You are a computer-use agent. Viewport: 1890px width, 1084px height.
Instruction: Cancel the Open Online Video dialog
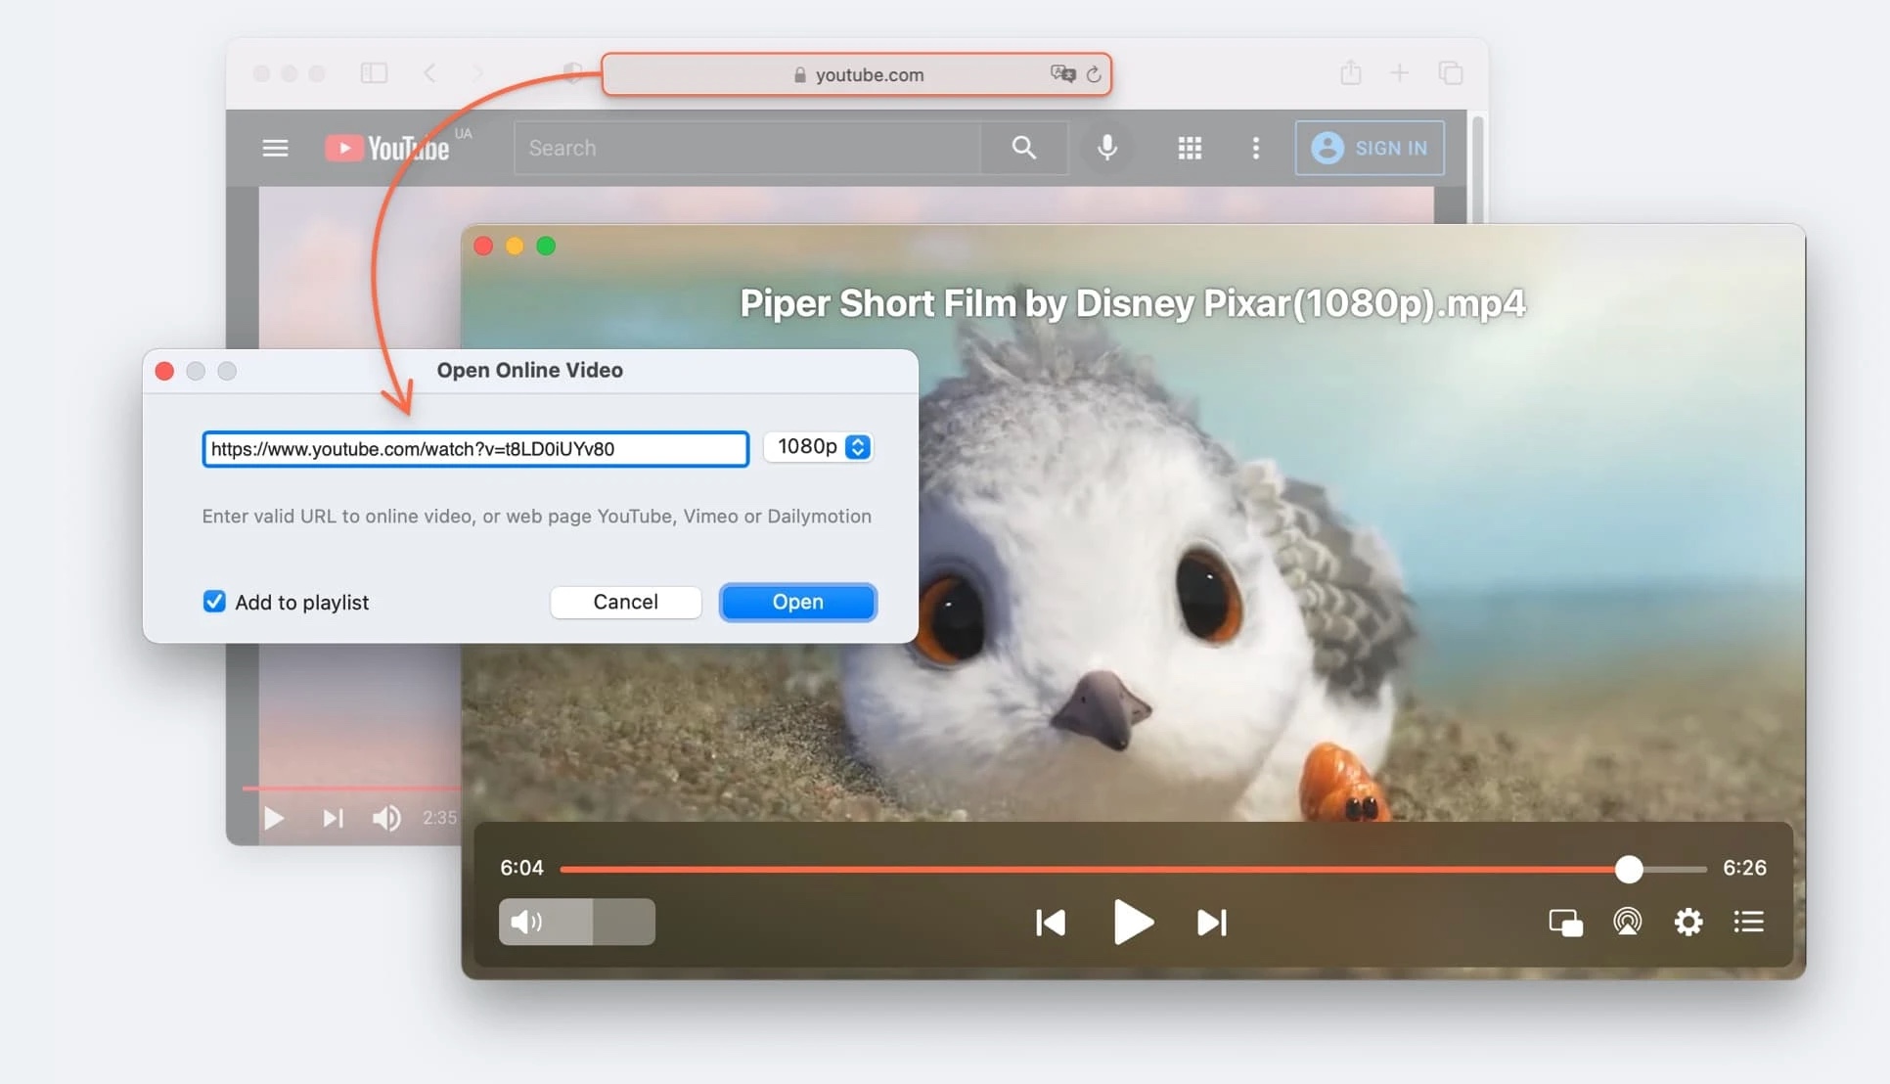coord(625,602)
